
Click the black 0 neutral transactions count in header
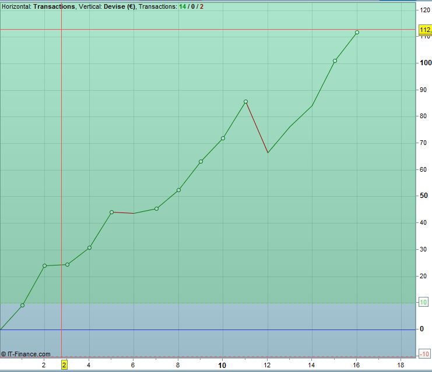(x=193, y=6)
